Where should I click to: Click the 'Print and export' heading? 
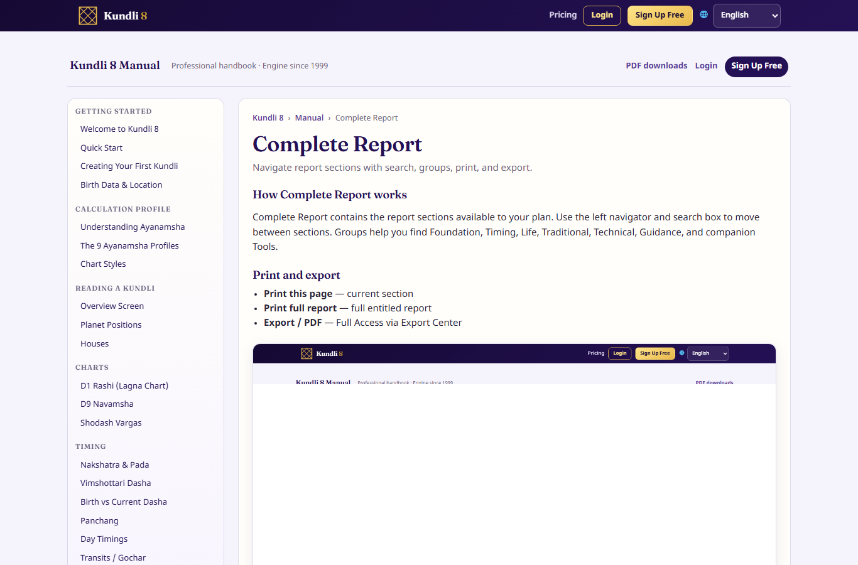coord(296,275)
